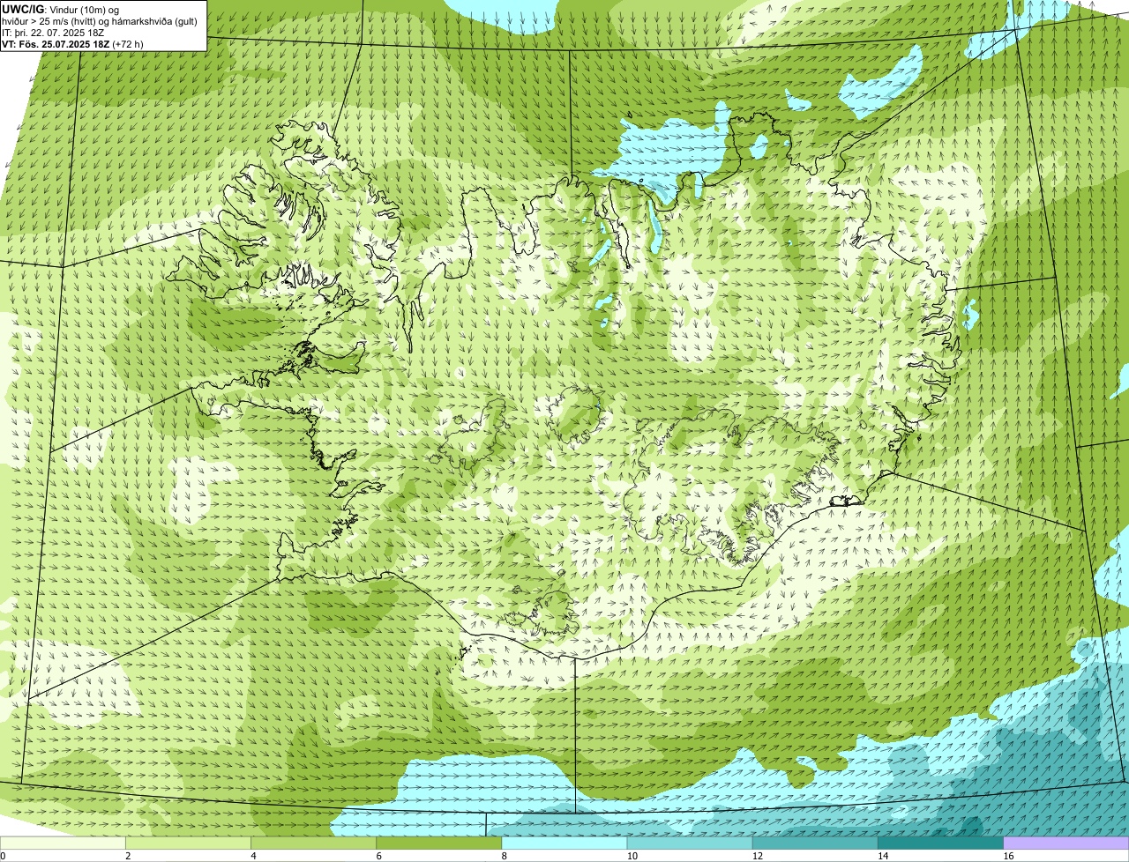1129x862 pixels.
Task: Click the turquoise 10–12 legend swatch
Action: coord(690,843)
